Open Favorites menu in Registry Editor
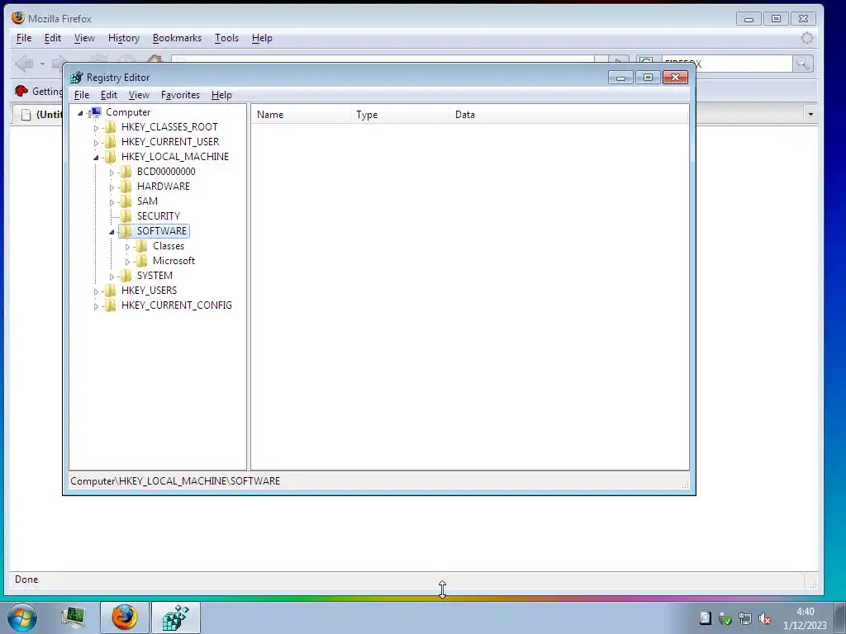846x634 pixels. coord(180,95)
